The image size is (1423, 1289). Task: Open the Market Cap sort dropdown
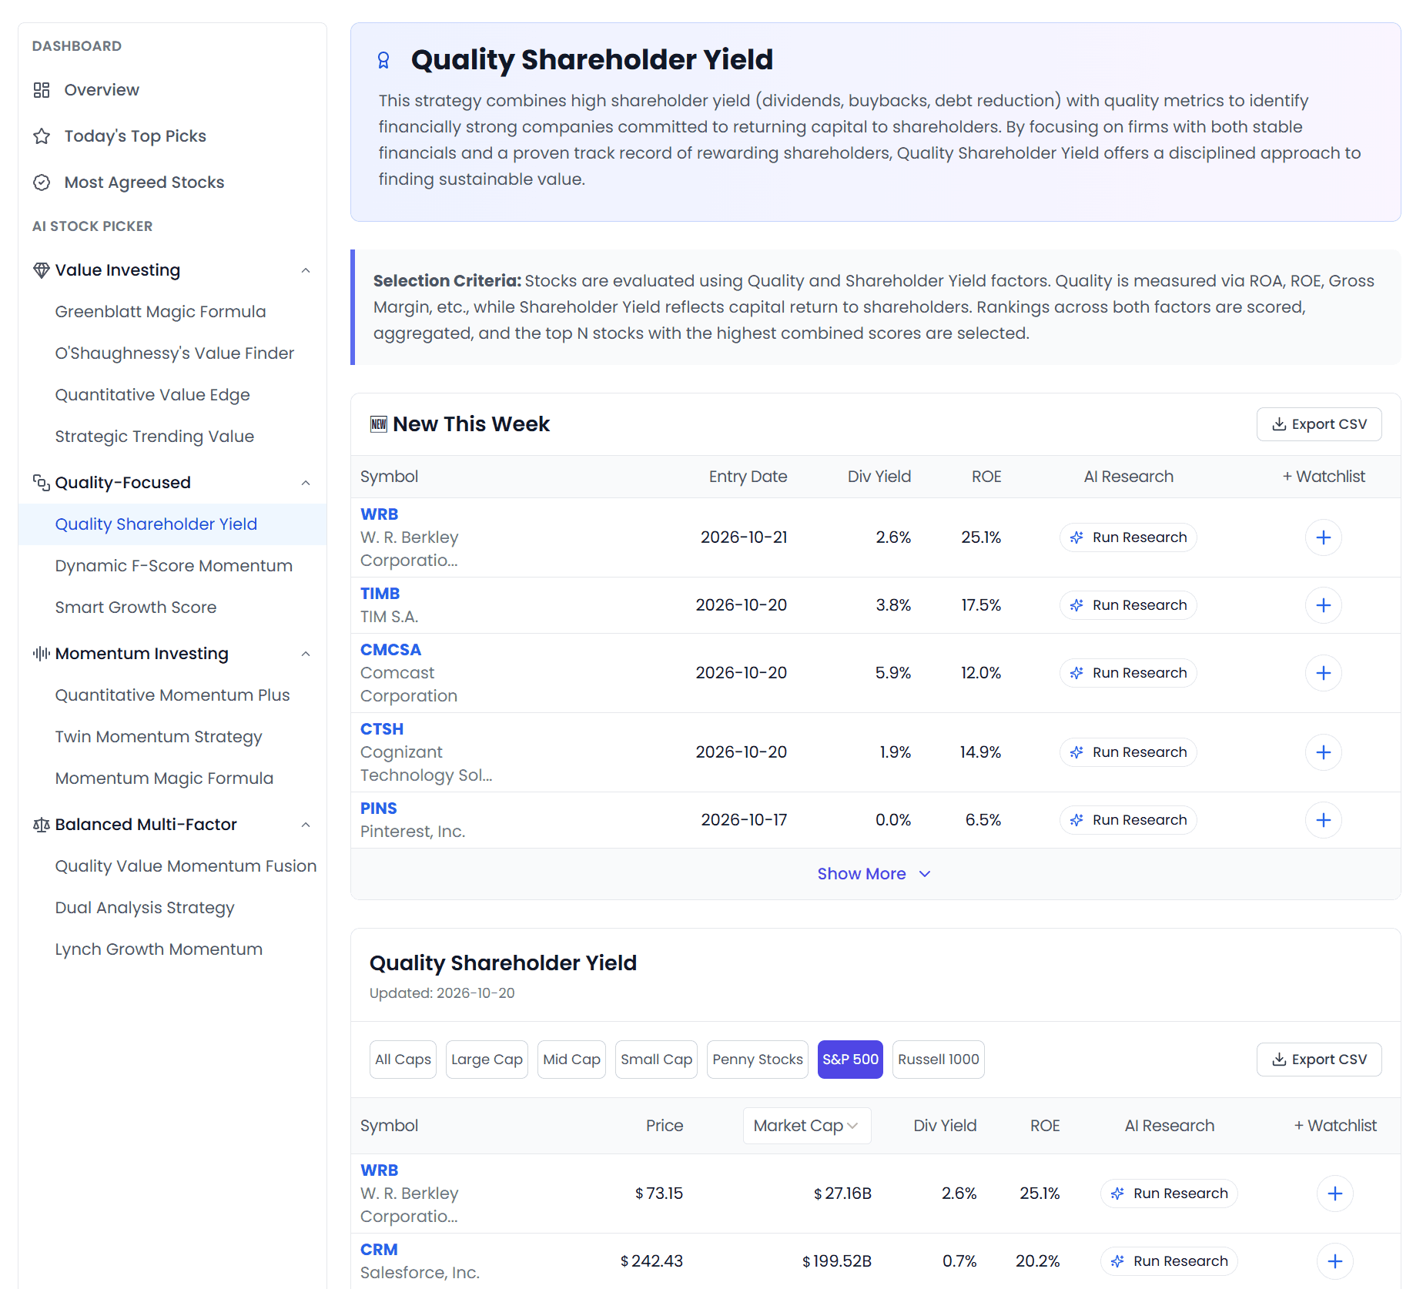coord(807,1126)
